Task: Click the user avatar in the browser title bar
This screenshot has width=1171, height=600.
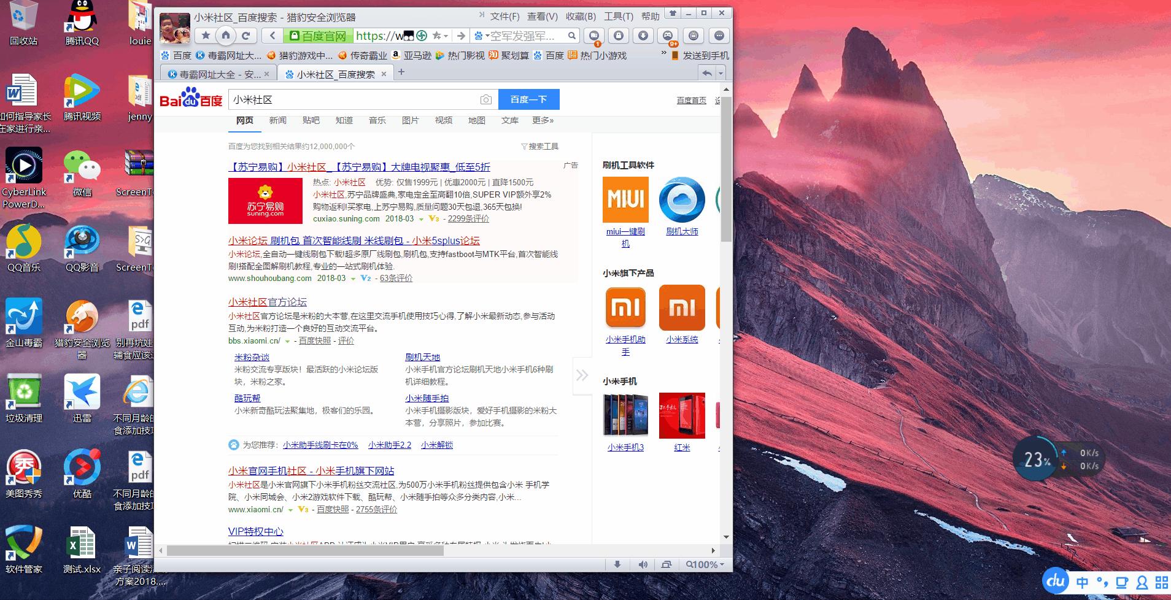Action: pos(174,28)
